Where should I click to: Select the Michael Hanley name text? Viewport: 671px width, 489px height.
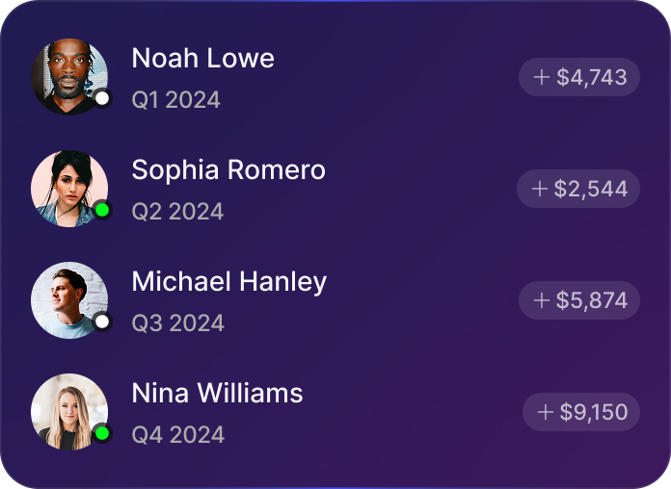pyautogui.click(x=228, y=282)
